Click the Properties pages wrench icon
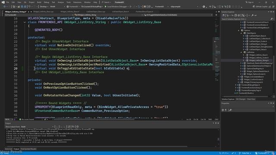This screenshot has height=155, width=276. [230, 110]
